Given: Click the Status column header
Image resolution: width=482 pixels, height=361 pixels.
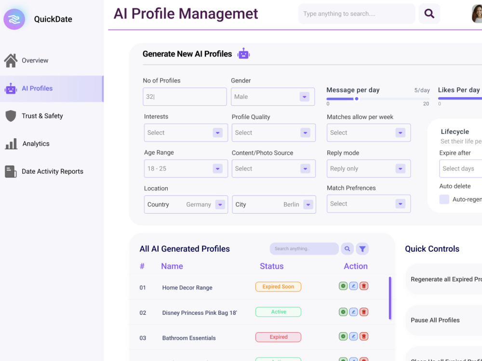Looking at the screenshot, I should coord(272,266).
